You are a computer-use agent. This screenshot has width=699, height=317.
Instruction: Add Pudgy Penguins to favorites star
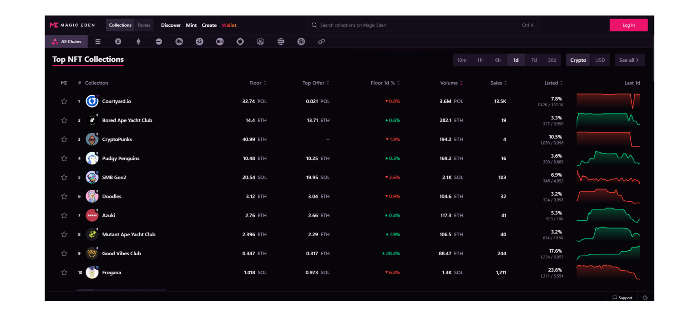click(x=64, y=158)
